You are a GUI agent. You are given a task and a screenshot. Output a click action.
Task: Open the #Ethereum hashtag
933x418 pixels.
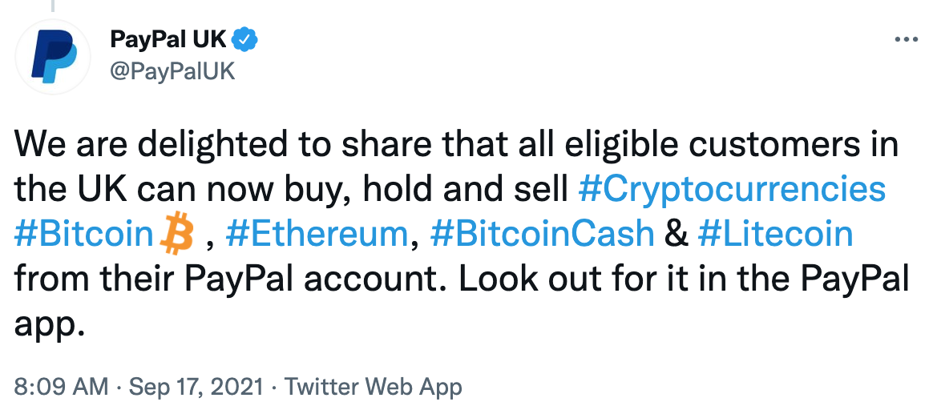pyautogui.click(x=317, y=234)
